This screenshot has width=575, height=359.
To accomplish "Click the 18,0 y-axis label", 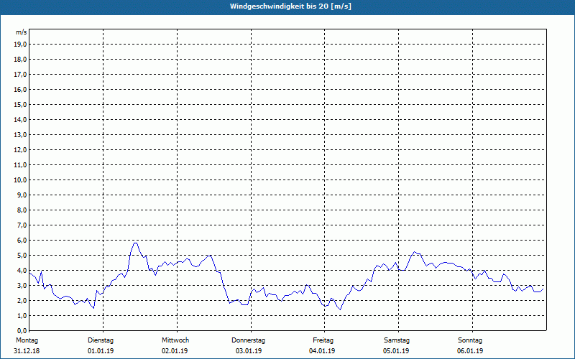I will pyautogui.click(x=20, y=60).
